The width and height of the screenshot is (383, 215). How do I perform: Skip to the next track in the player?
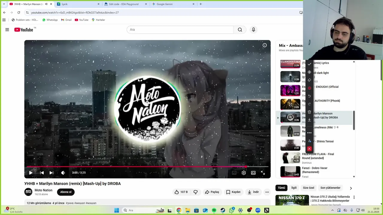(51, 173)
